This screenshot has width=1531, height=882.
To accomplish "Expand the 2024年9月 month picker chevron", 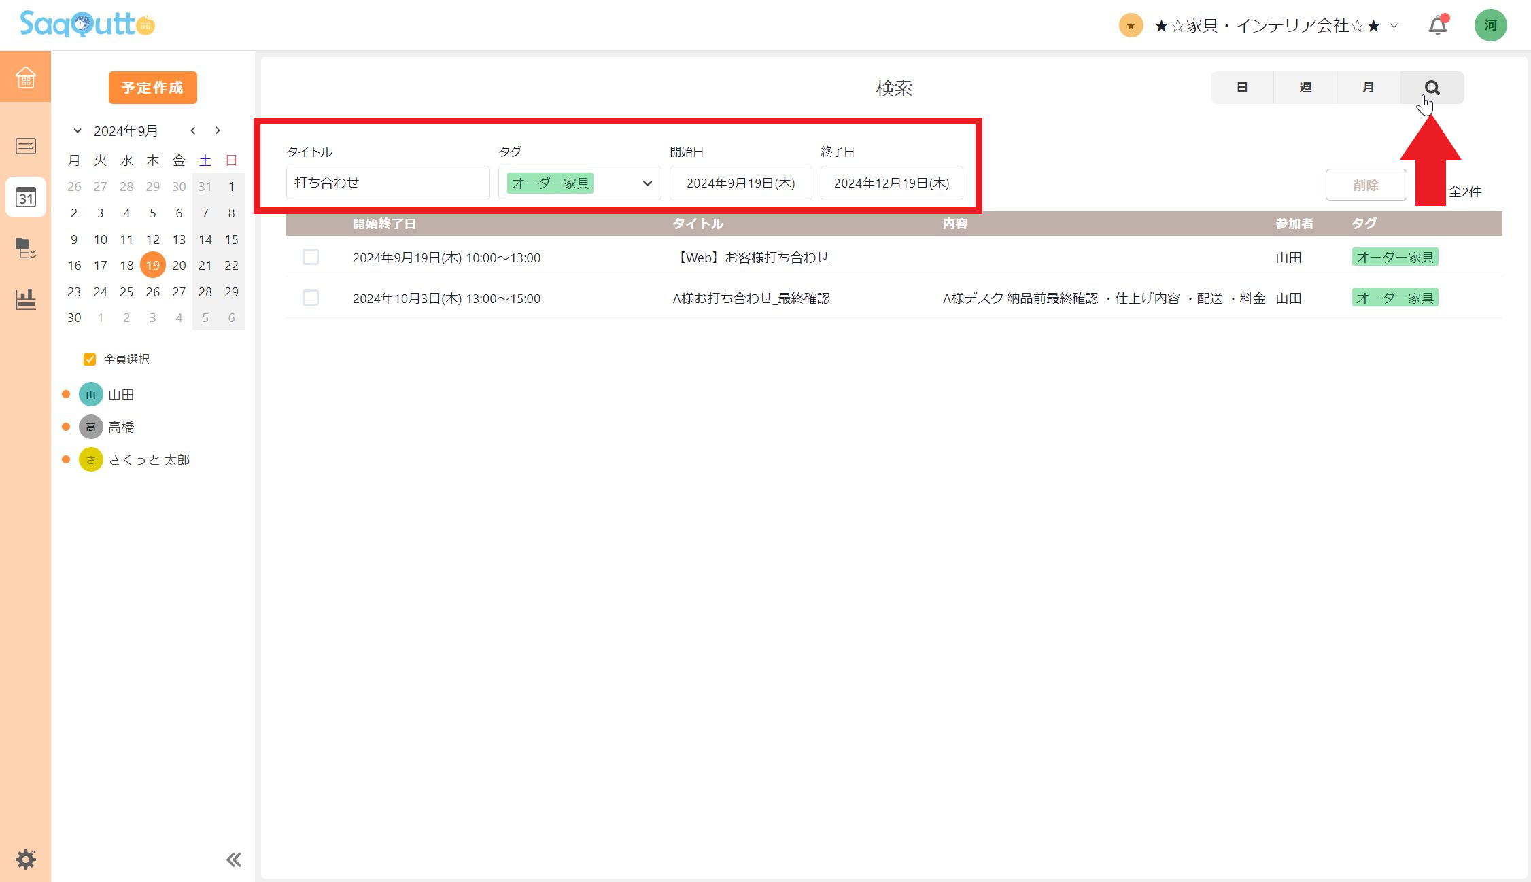I will point(78,130).
